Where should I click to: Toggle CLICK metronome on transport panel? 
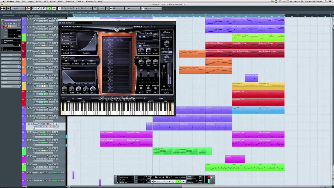(189, 177)
